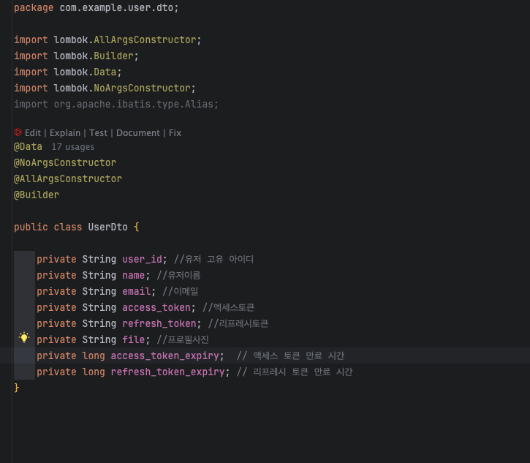
Task: Click the @AllArgsConstructor annotation
Action: (x=67, y=179)
